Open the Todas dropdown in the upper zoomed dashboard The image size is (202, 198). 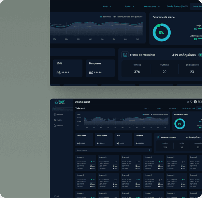coord(129,6)
